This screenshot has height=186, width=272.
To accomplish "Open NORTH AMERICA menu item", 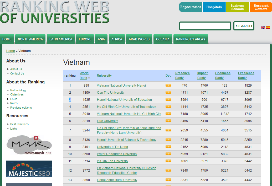I will 30,39.
